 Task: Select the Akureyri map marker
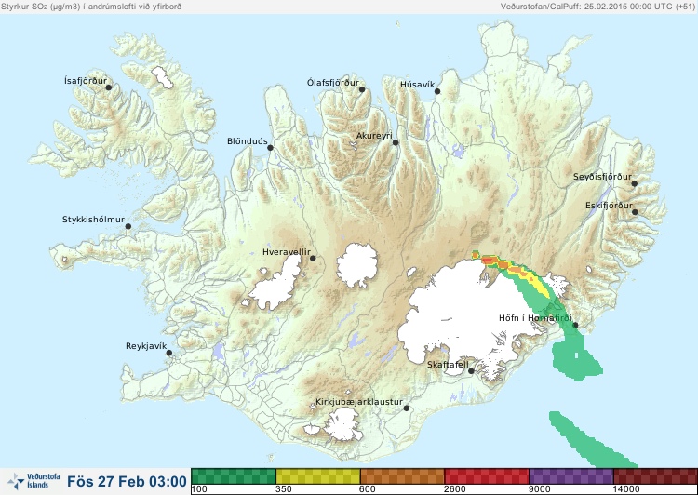coord(396,142)
